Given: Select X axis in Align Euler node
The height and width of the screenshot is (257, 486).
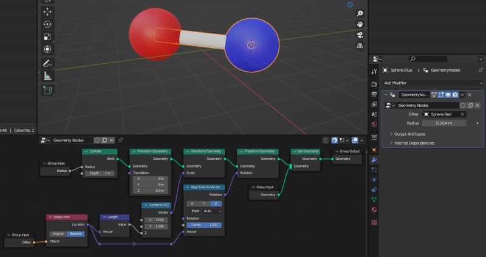Looking at the screenshot, I should (192, 204).
